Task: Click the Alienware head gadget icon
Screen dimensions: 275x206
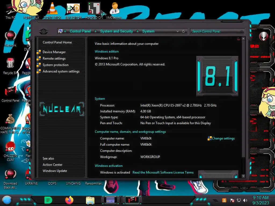Action: coord(264,36)
